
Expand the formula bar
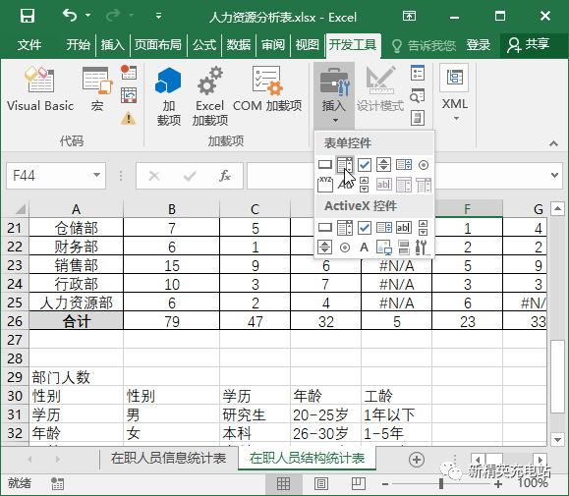[x=554, y=175]
